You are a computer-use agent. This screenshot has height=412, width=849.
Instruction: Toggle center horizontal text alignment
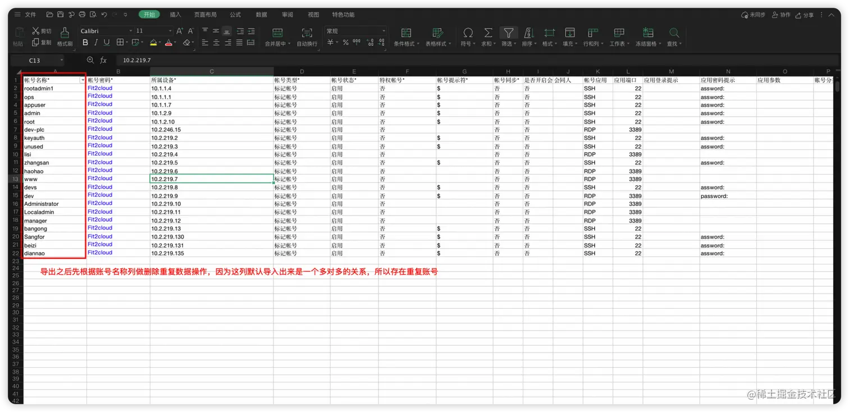coord(216,43)
